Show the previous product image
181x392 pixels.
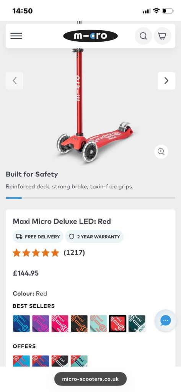pos(15,80)
